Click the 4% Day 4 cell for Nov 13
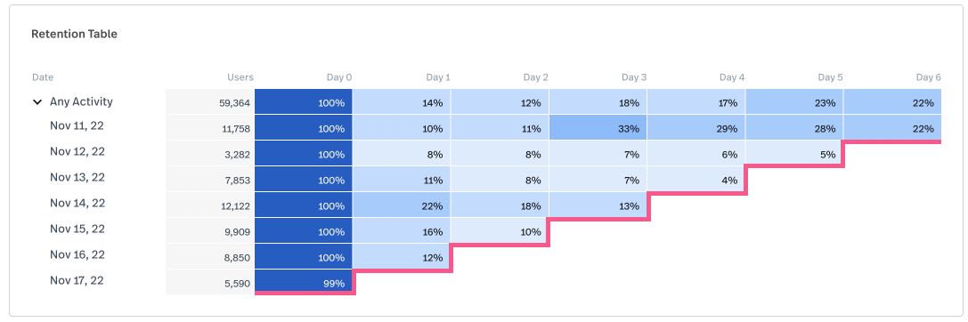Screen dimensions: 968x322 [x=696, y=180]
